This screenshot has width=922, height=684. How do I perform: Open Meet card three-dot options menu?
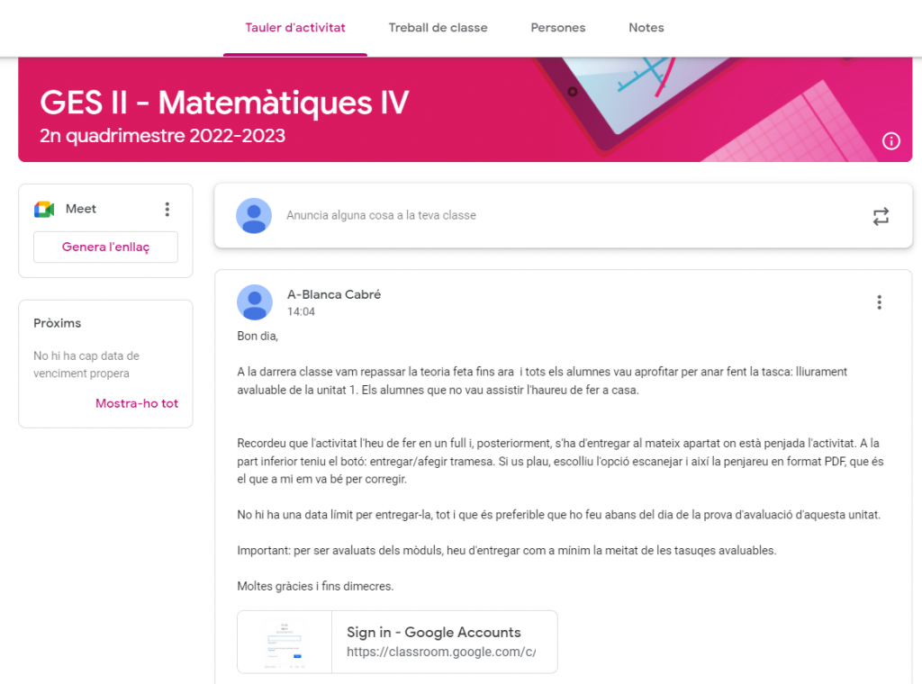coord(167,209)
